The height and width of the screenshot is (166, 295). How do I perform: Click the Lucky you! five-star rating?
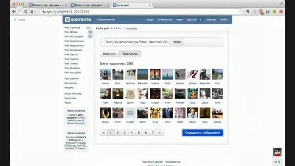click(x=116, y=28)
